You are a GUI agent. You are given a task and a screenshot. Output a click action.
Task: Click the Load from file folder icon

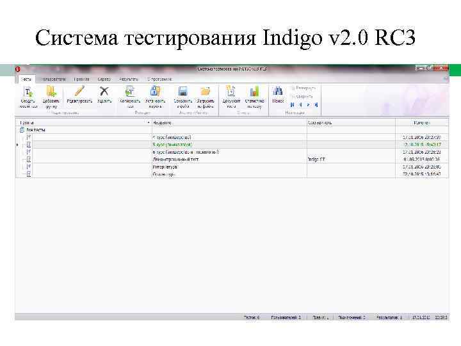point(206,92)
